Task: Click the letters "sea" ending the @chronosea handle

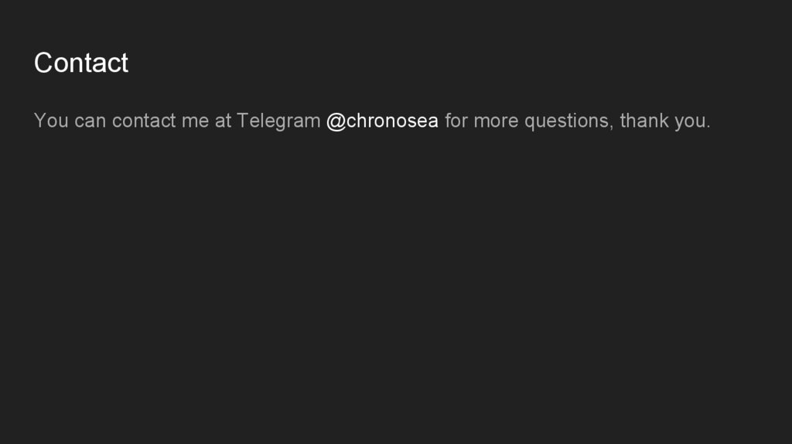Action: pyautogui.click(x=422, y=121)
